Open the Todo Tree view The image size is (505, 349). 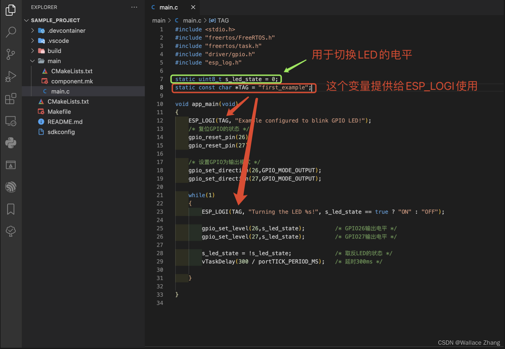[x=11, y=231]
